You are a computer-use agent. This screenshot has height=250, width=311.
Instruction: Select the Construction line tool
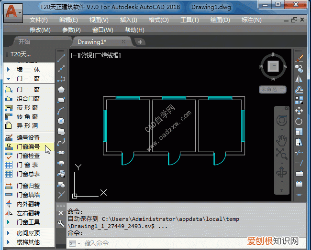61,68
